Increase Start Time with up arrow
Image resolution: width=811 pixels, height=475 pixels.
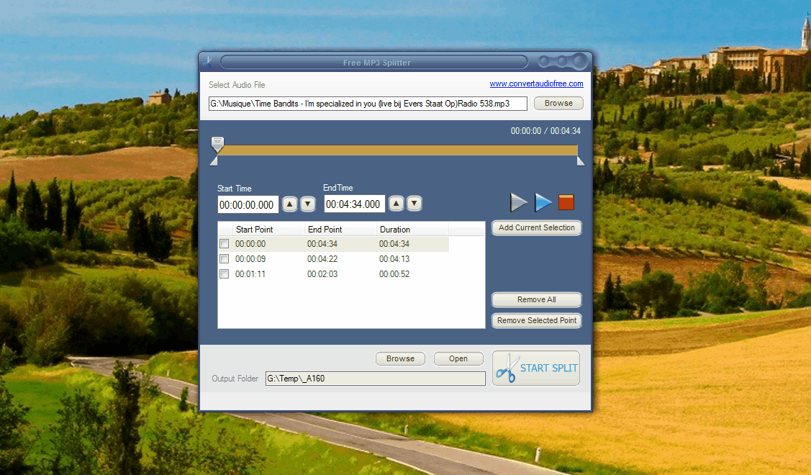click(289, 204)
